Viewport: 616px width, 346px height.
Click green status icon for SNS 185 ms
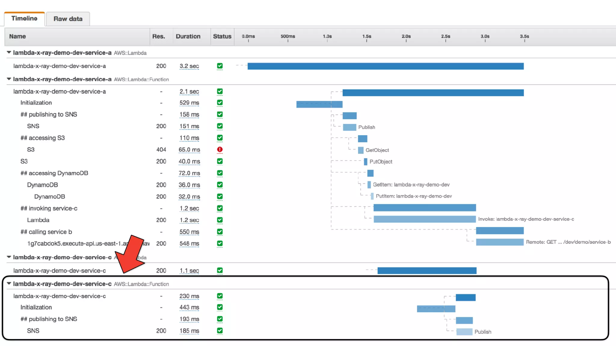pos(220,331)
